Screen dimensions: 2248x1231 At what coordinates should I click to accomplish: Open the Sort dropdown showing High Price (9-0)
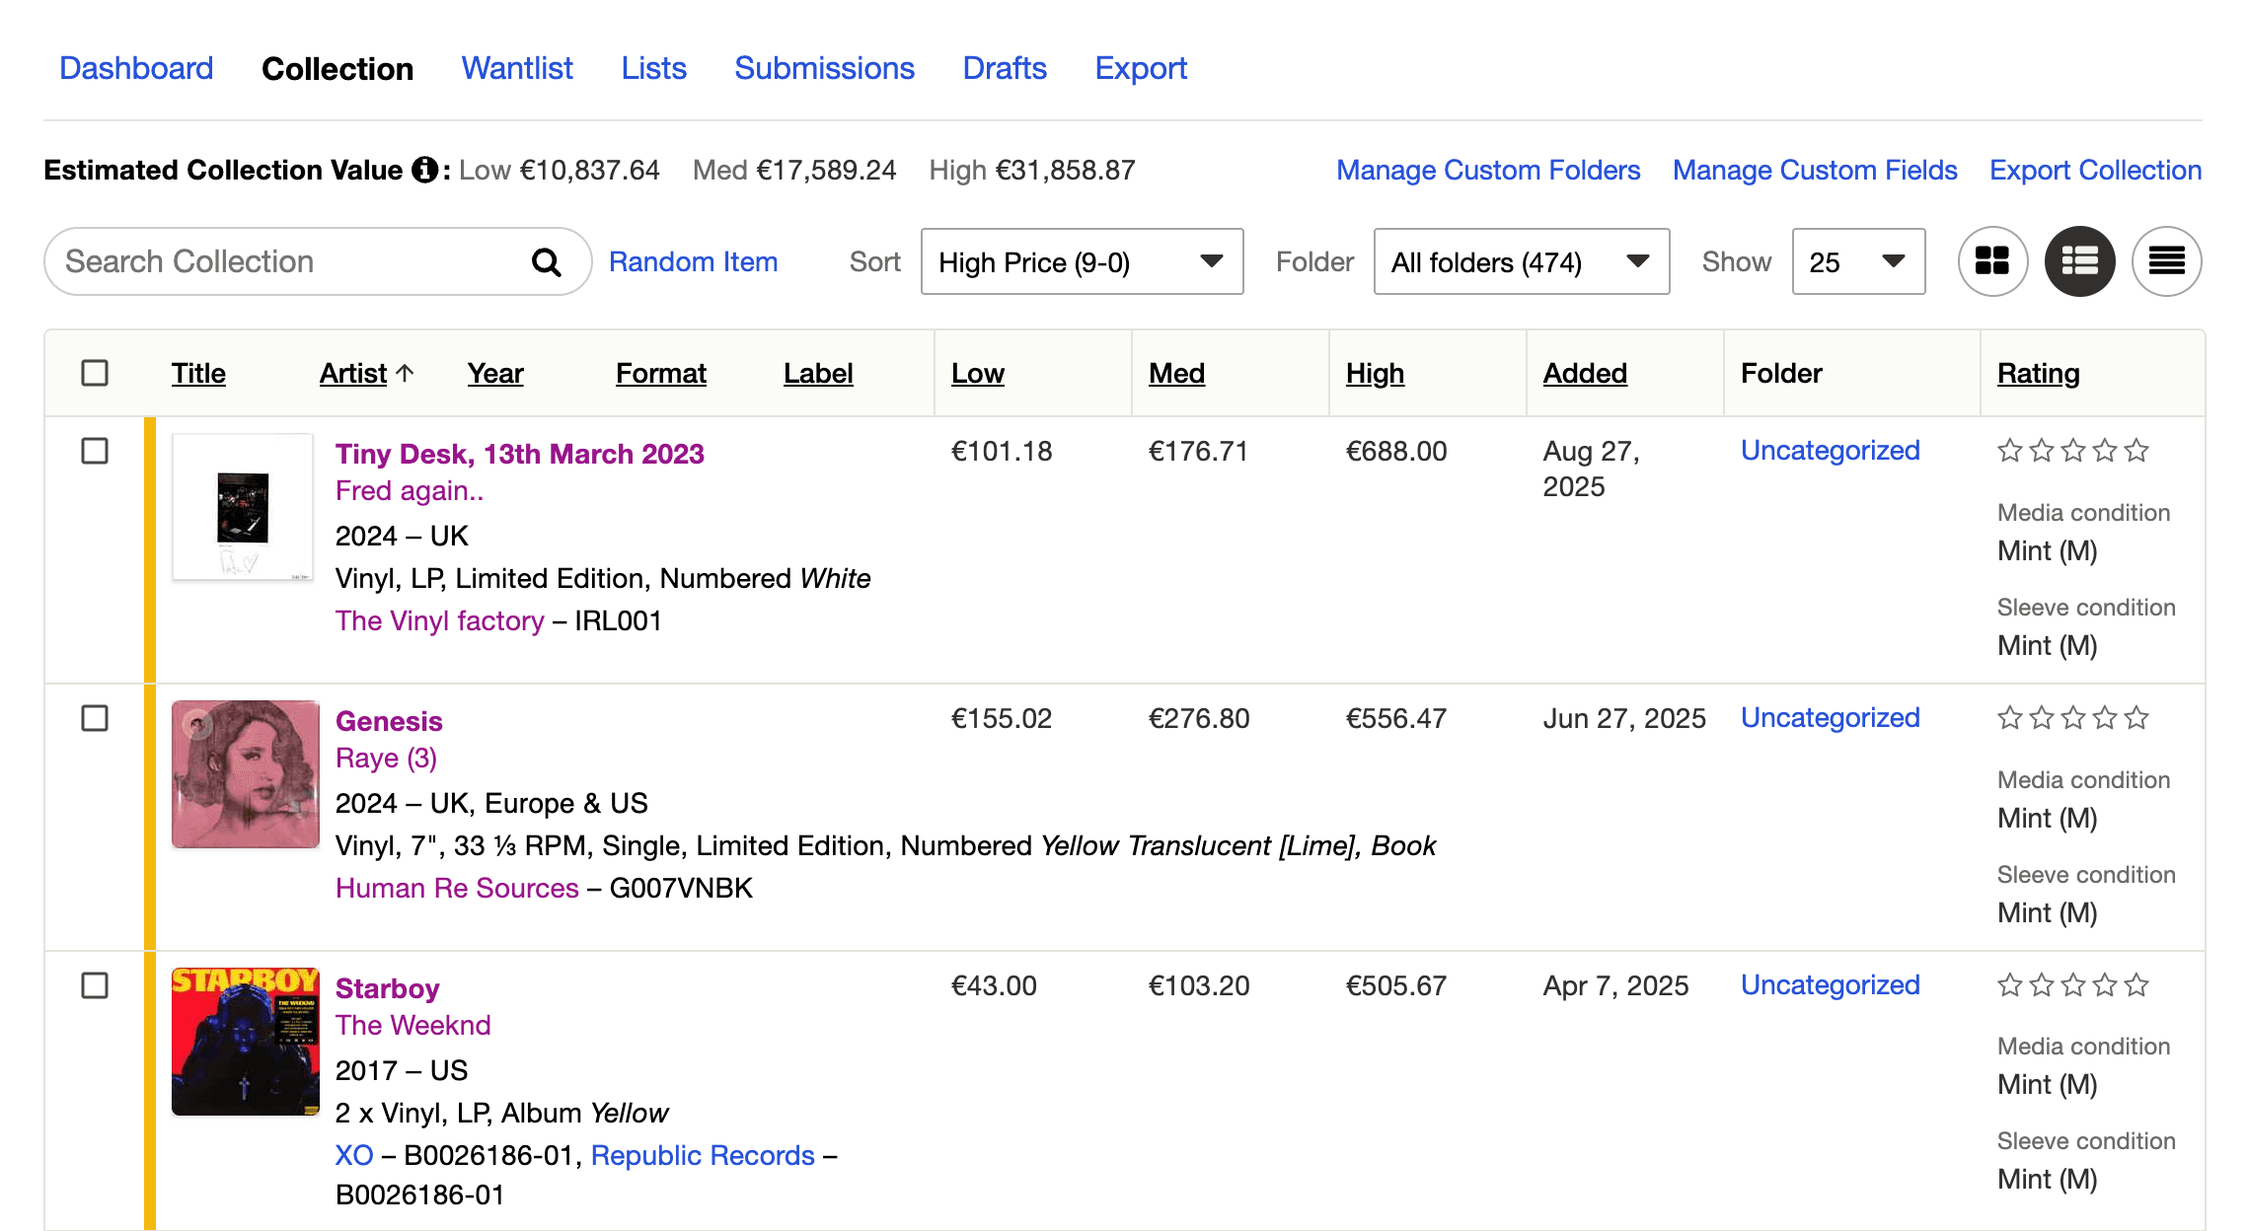point(1082,261)
